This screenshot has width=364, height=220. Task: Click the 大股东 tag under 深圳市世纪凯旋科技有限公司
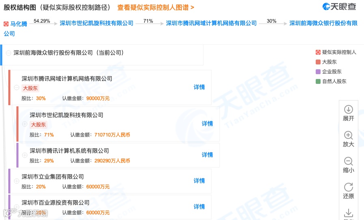tap(39, 124)
